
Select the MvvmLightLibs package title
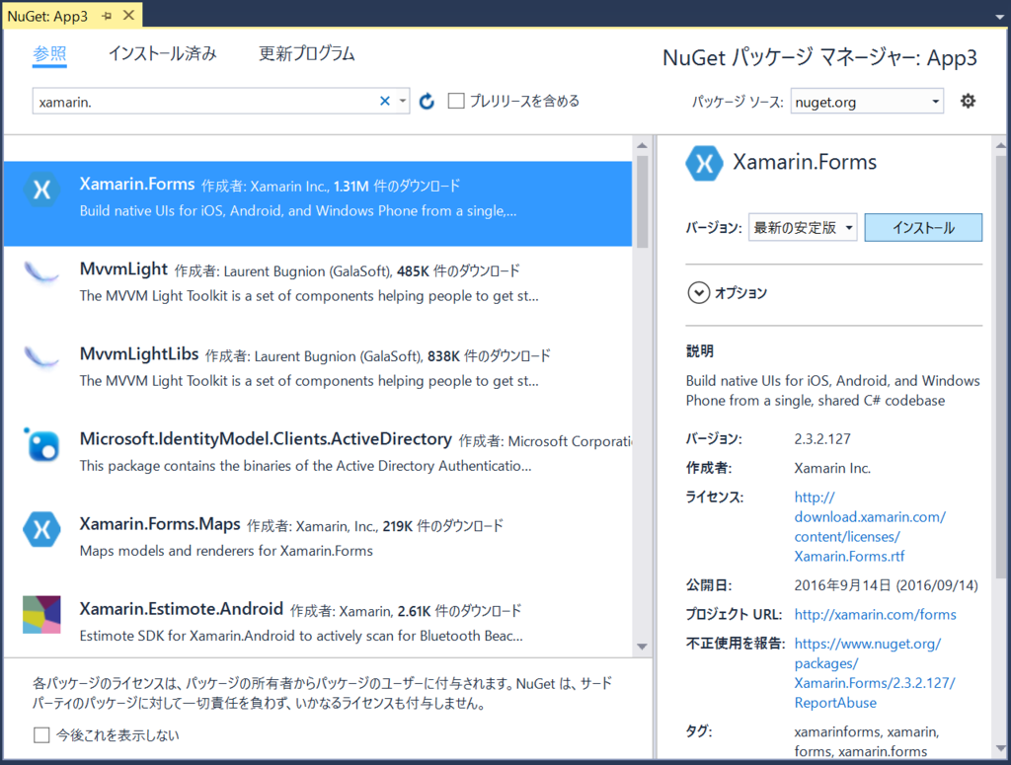tap(138, 354)
